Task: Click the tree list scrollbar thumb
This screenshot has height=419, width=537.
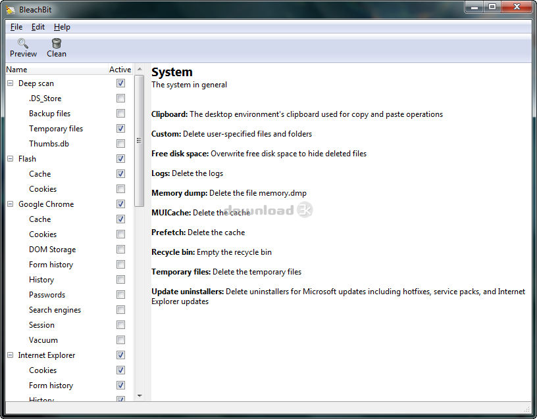Action: [x=139, y=141]
